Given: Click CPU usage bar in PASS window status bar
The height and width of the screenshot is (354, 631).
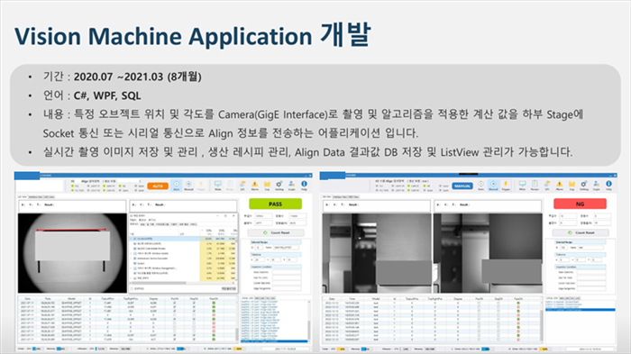Looking at the screenshot, I should [x=37, y=349].
